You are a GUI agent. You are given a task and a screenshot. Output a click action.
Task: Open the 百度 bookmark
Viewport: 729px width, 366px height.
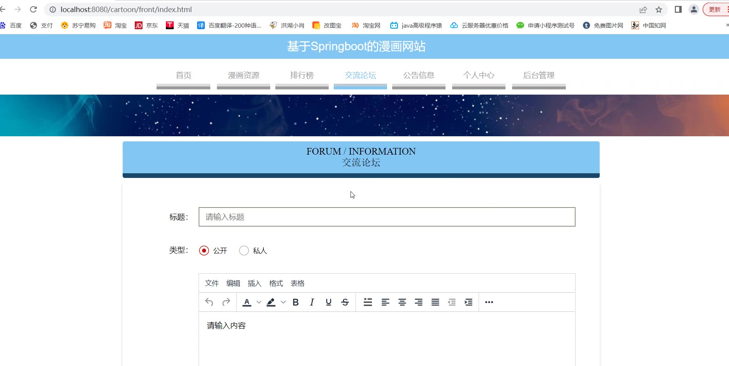tap(11, 25)
